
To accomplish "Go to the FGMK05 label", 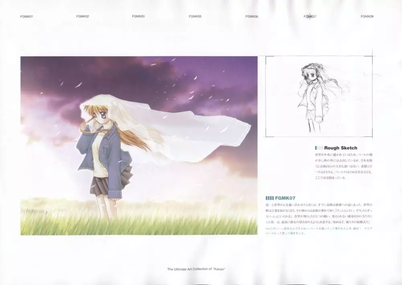I will tap(195, 17).
